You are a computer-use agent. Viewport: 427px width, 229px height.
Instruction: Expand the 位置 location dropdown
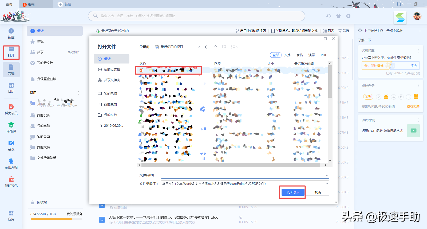coord(199,47)
